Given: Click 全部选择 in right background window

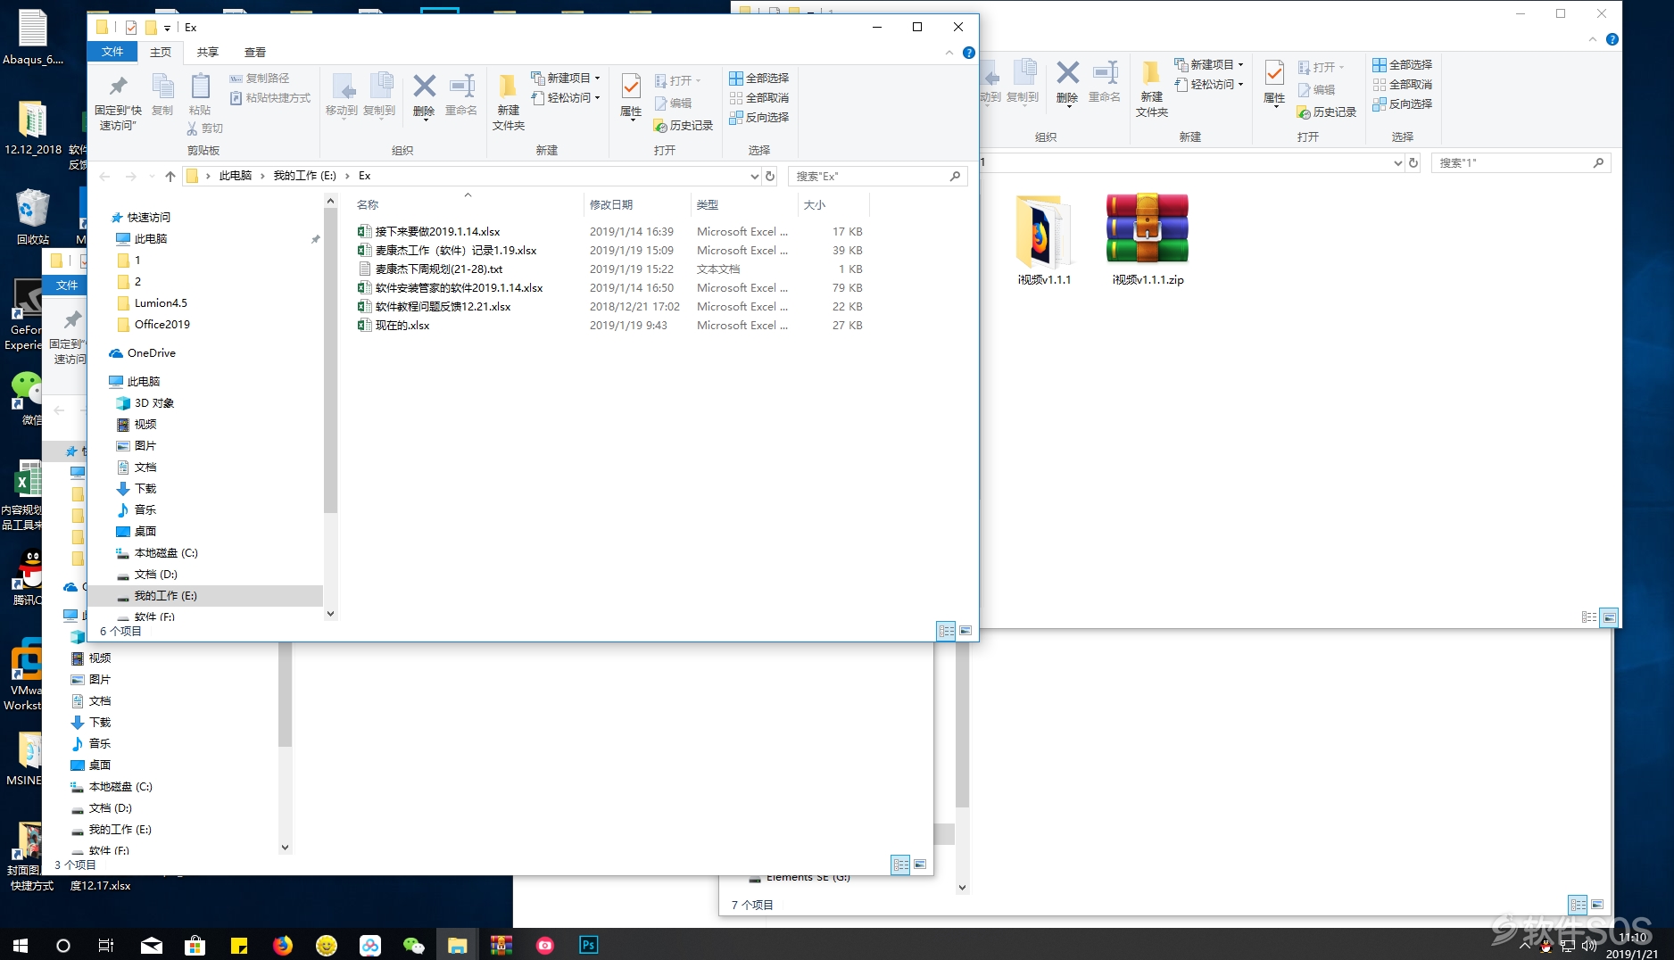Looking at the screenshot, I should click(1403, 65).
